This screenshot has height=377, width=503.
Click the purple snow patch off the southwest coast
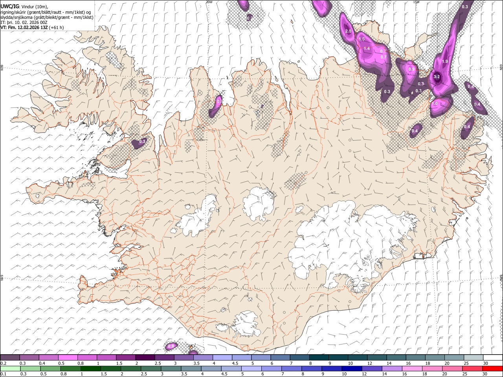pyautogui.click(x=171, y=346)
